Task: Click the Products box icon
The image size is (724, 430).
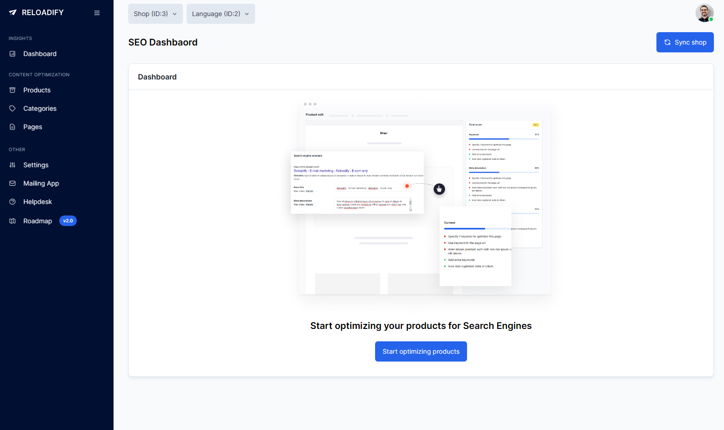Action: tap(12, 90)
